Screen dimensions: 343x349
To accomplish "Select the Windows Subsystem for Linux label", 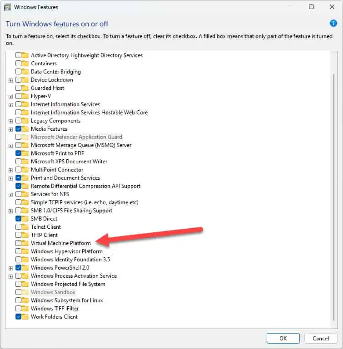I will click(67, 300).
